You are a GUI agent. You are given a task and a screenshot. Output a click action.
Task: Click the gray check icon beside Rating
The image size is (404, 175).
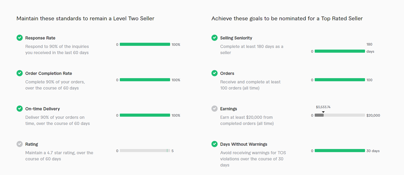point(20,144)
